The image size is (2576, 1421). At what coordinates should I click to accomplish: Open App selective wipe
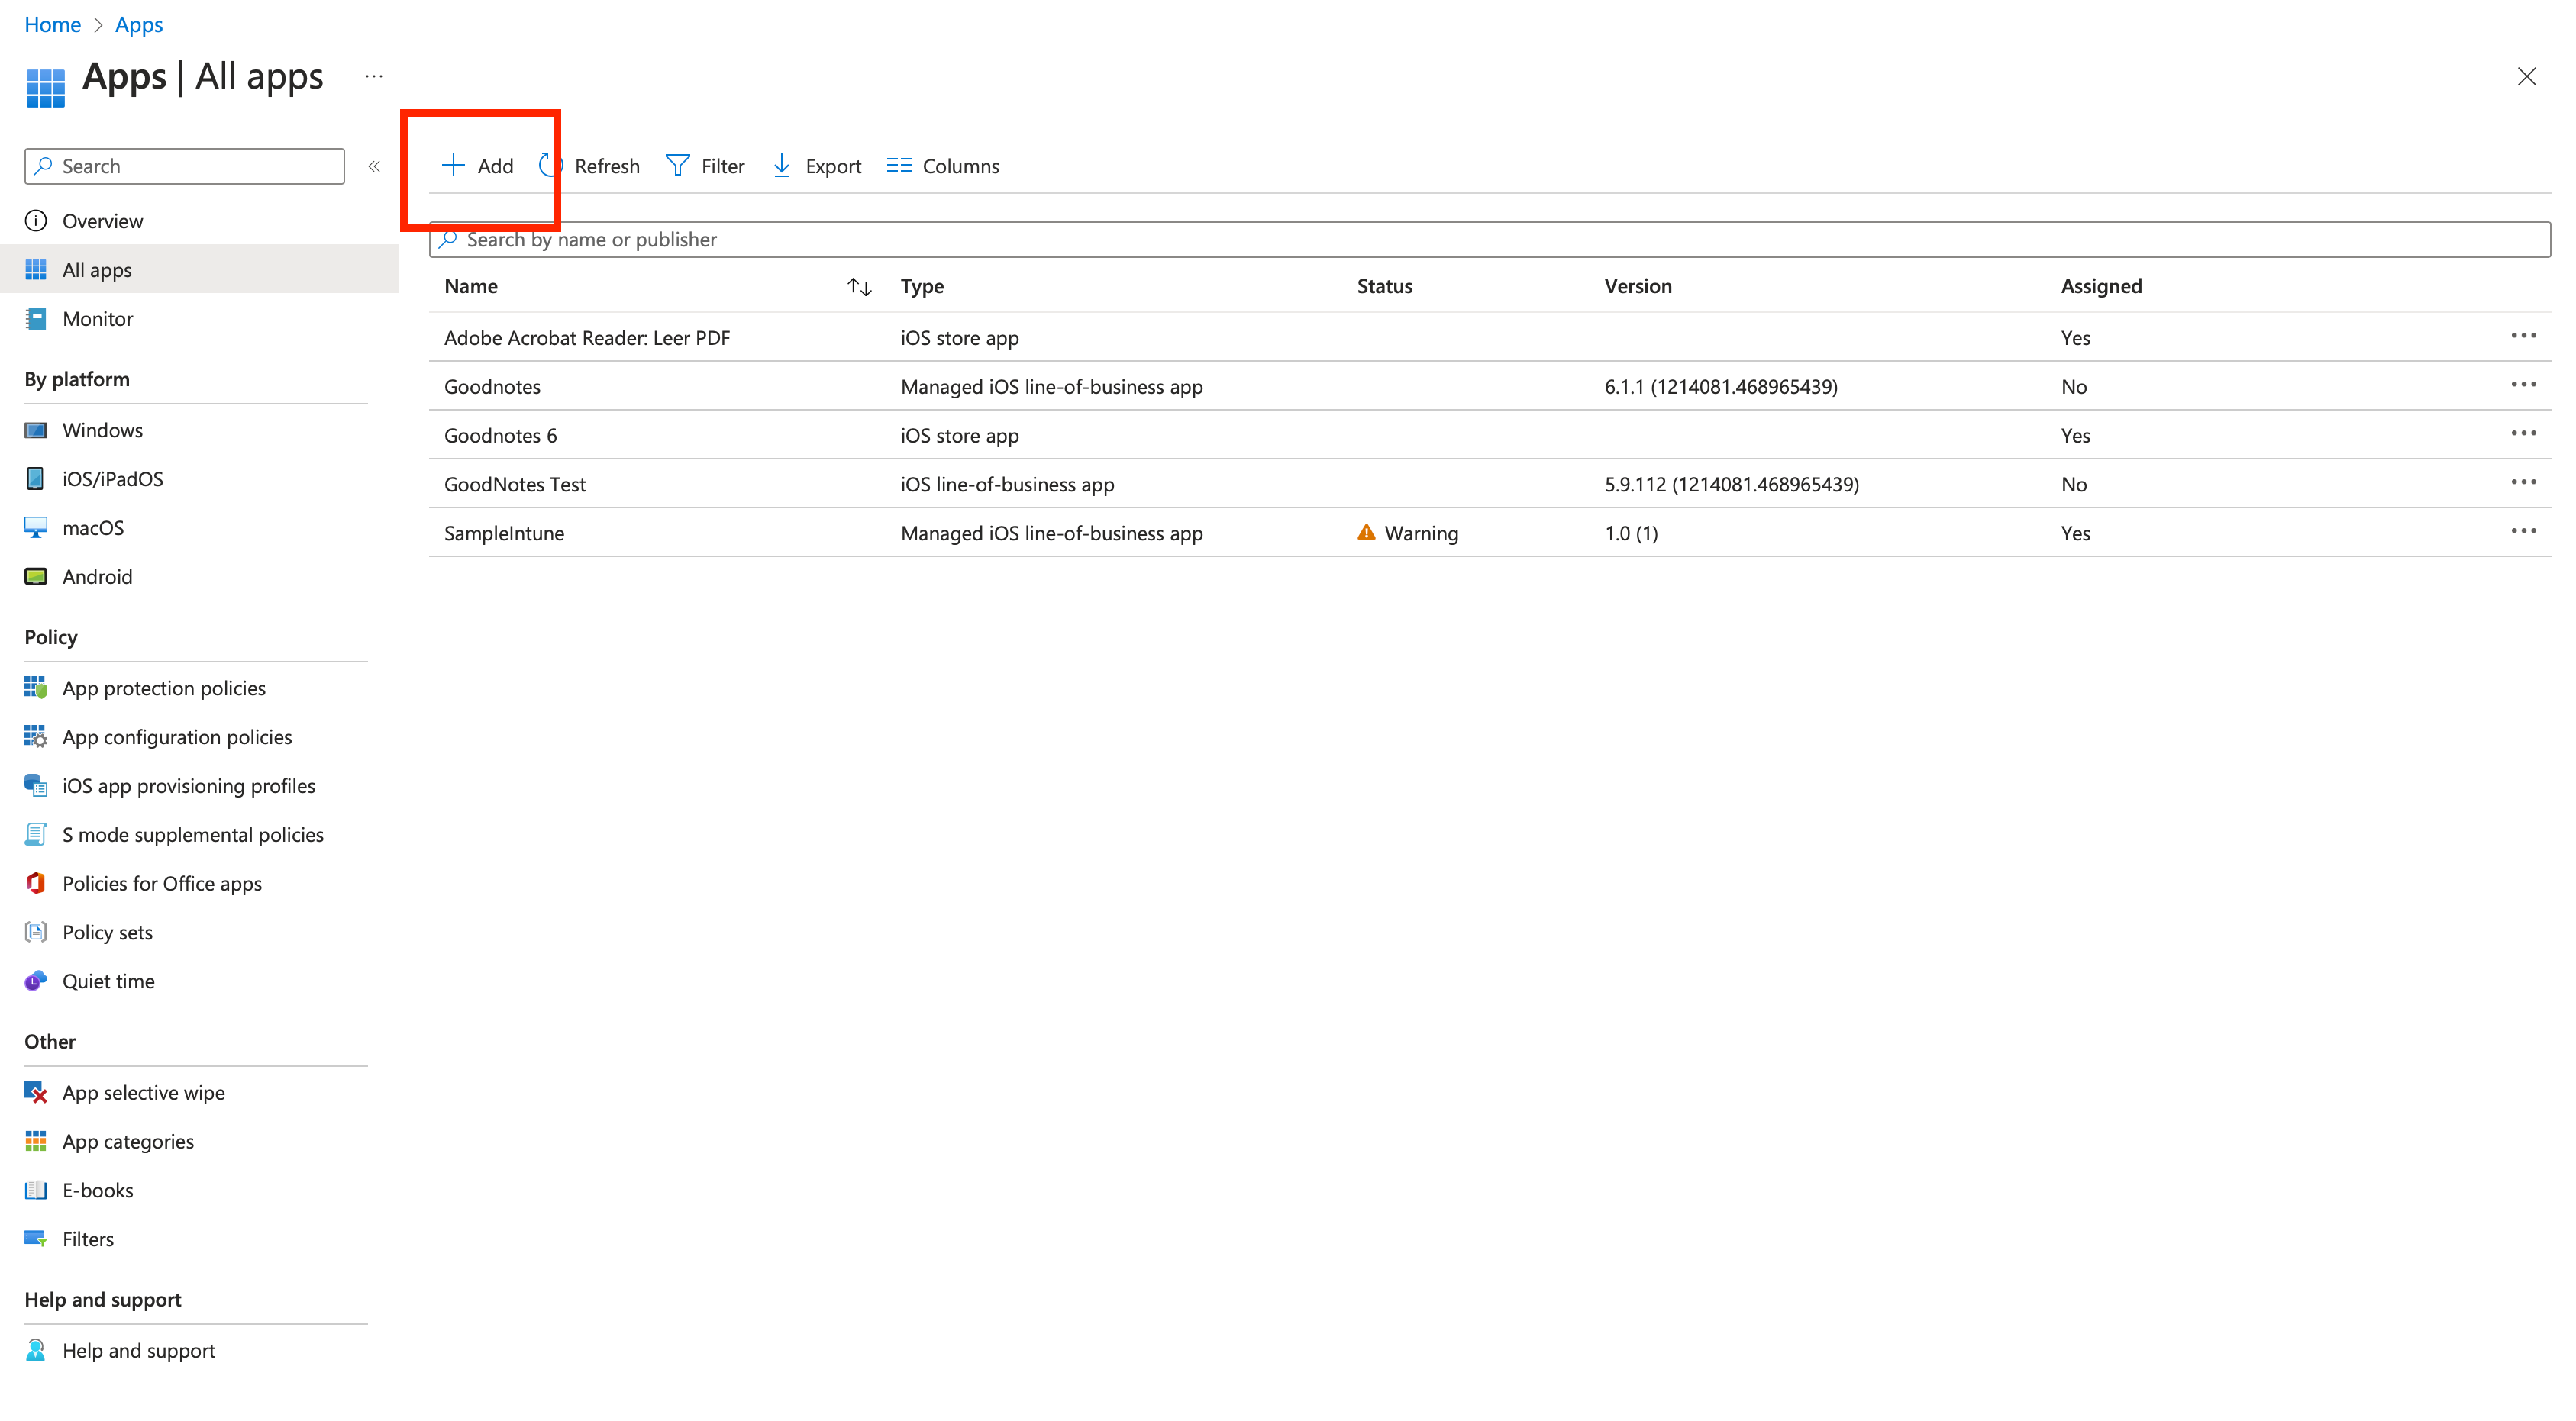click(x=143, y=1092)
